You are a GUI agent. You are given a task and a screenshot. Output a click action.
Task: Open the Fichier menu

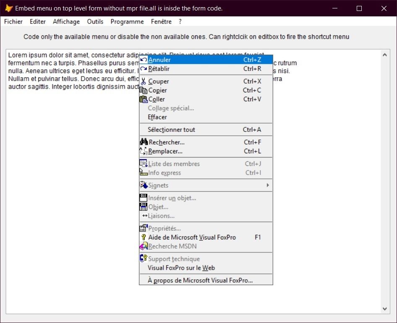tap(13, 21)
